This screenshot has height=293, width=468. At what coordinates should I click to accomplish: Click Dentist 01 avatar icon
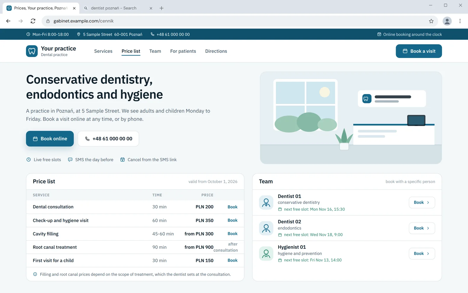[266, 202]
